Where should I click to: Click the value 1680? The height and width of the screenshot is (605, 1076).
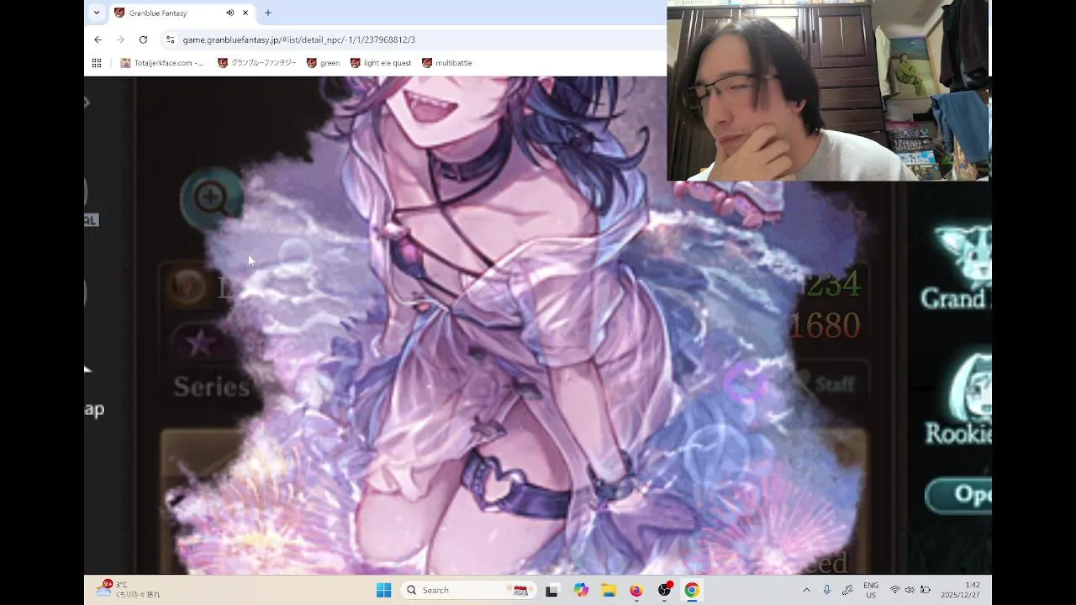[x=825, y=325]
